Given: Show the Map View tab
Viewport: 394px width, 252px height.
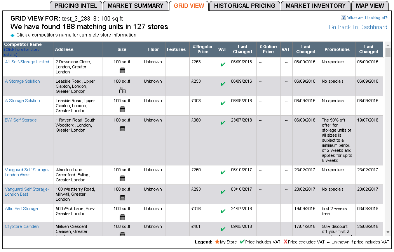Looking at the screenshot, I should point(370,6).
